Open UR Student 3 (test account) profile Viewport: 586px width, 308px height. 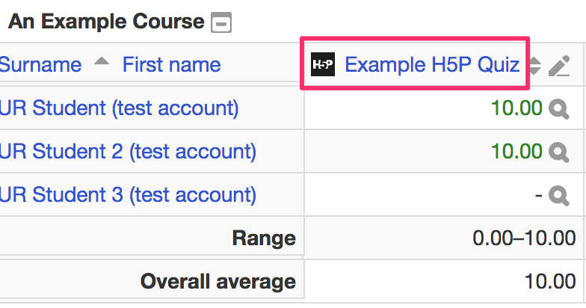click(128, 195)
